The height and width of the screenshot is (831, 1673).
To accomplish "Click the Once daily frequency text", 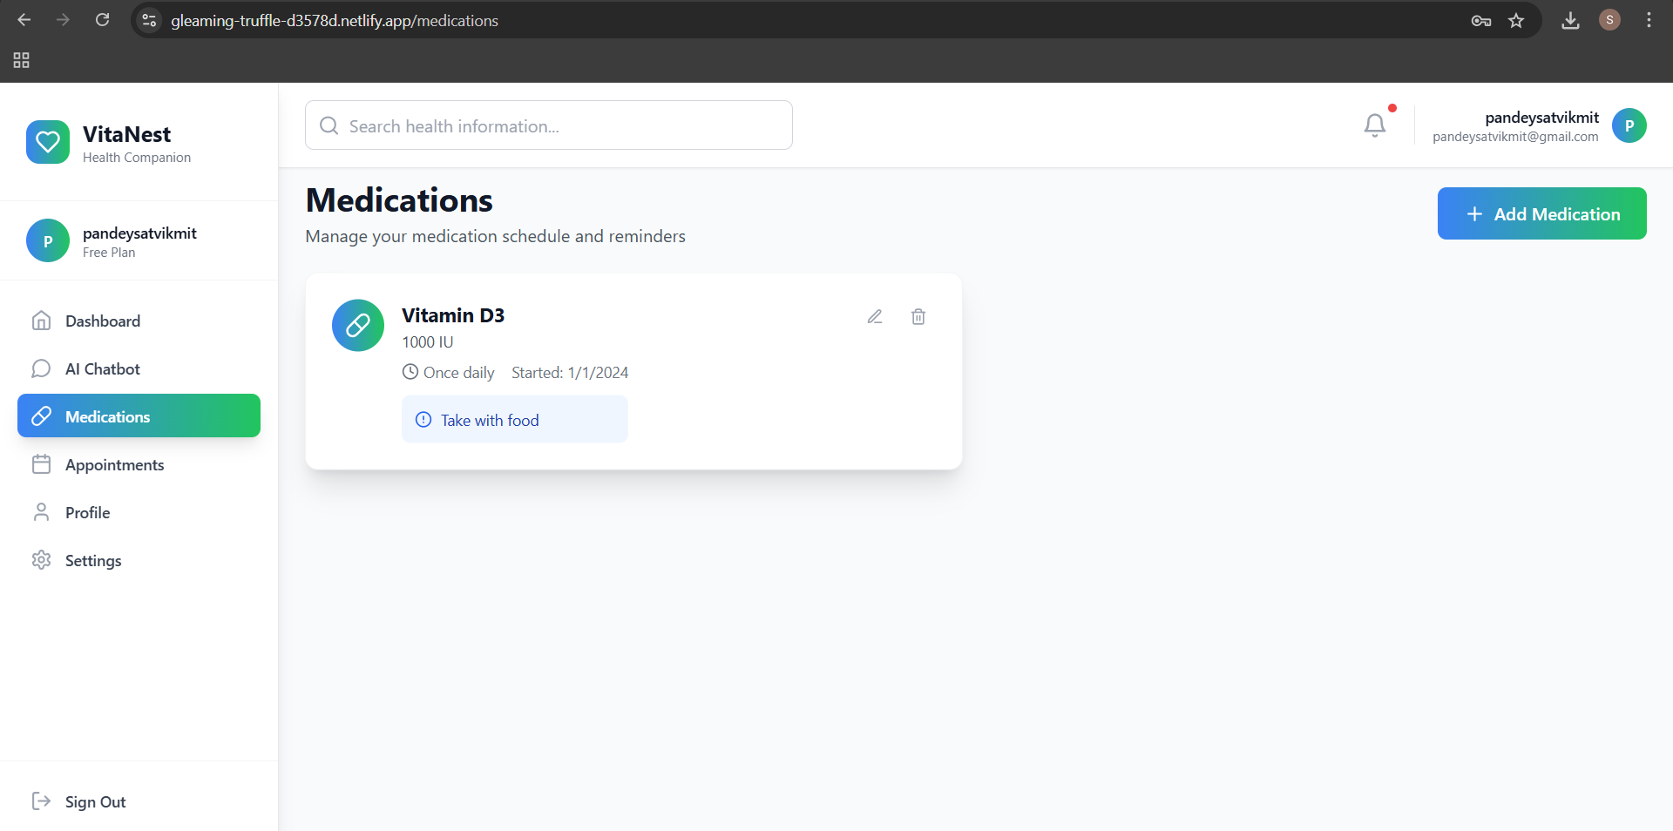I will [459, 373].
